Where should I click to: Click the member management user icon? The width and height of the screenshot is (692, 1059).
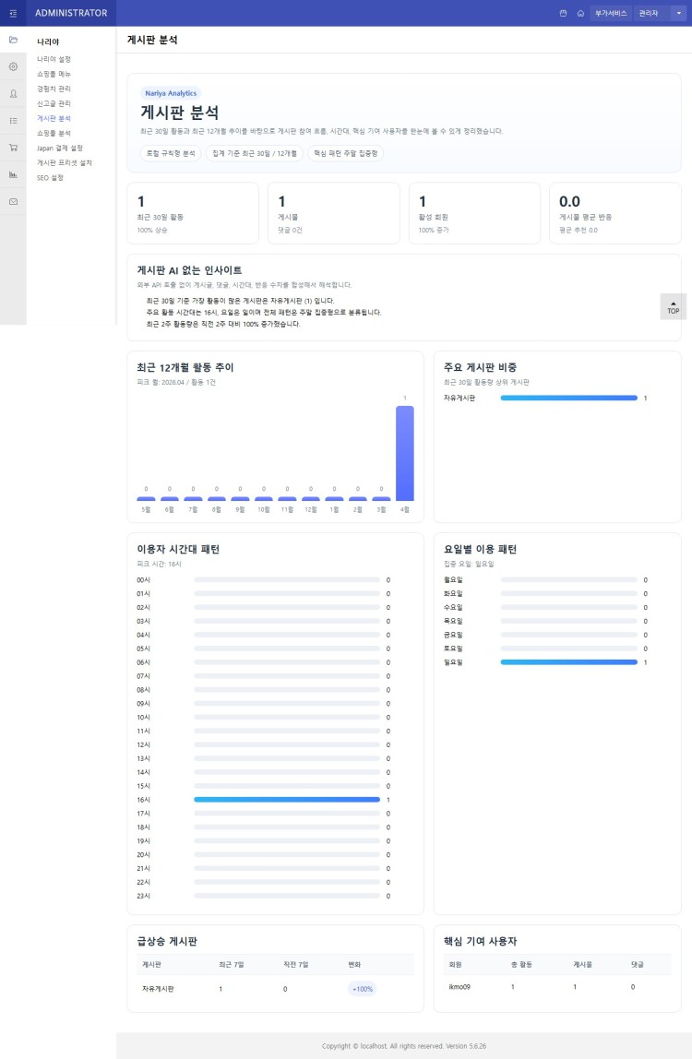(x=13, y=93)
